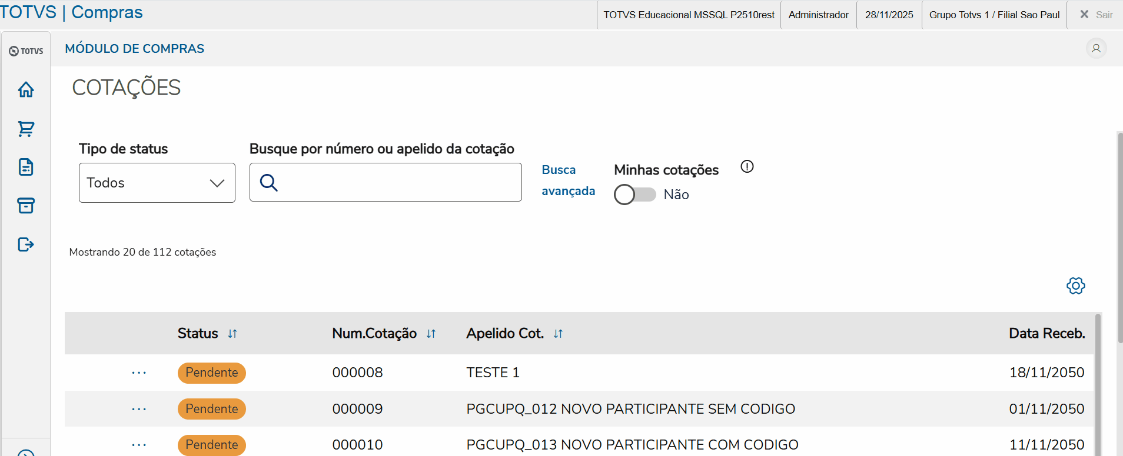The height and width of the screenshot is (456, 1123).
Task: Open table column settings gear
Action: click(x=1075, y=286)
